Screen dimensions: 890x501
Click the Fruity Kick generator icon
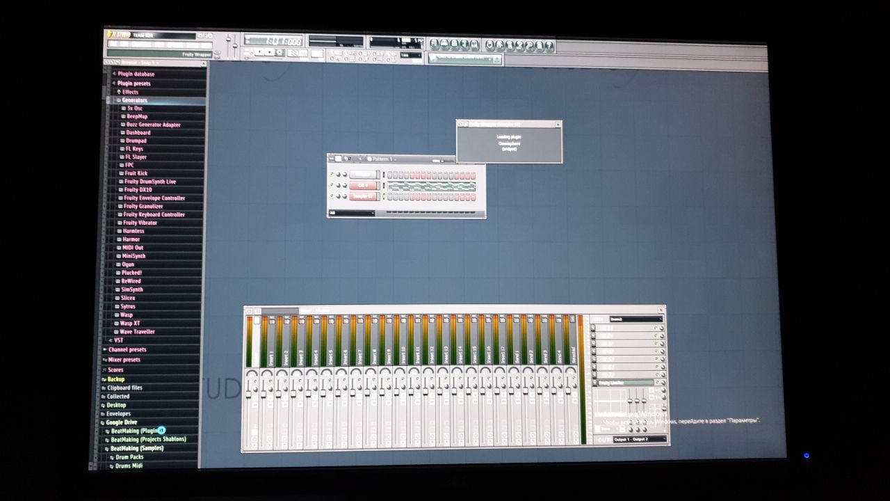(121, 173)
